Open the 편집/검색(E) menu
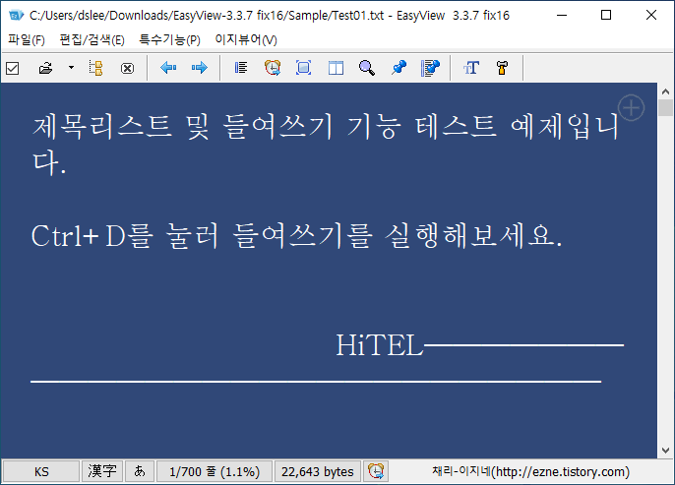 point(92,40)
